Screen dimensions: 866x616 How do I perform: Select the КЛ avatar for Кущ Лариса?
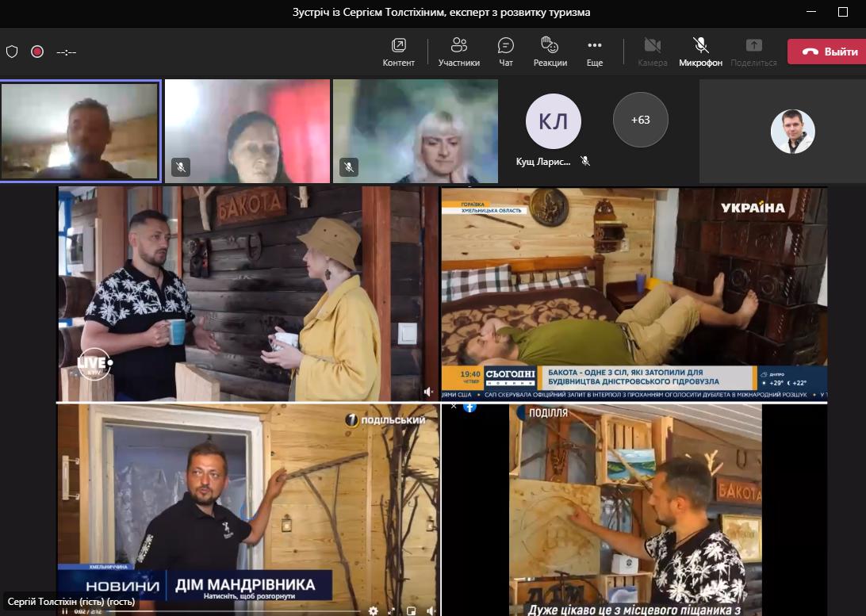(x=553, y=121)
